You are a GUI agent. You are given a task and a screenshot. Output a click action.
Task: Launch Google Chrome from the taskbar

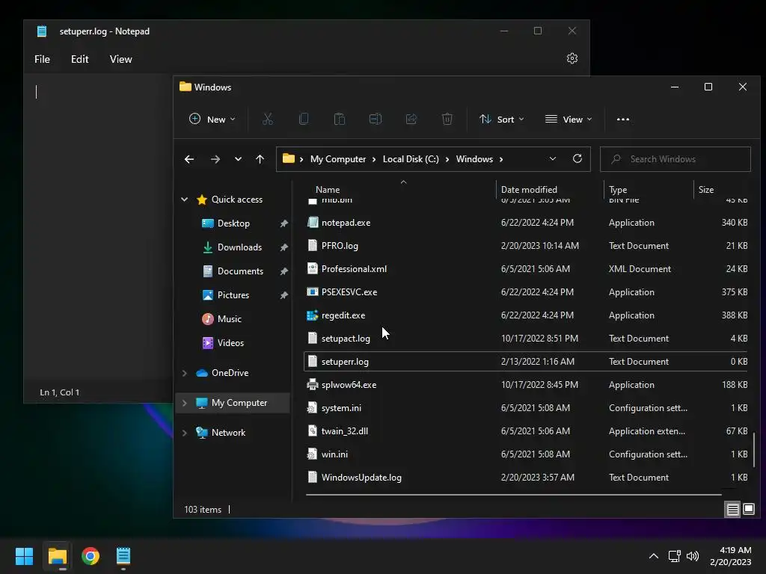[91, 556]
